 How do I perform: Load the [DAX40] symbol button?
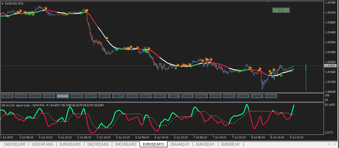(187, 96)
